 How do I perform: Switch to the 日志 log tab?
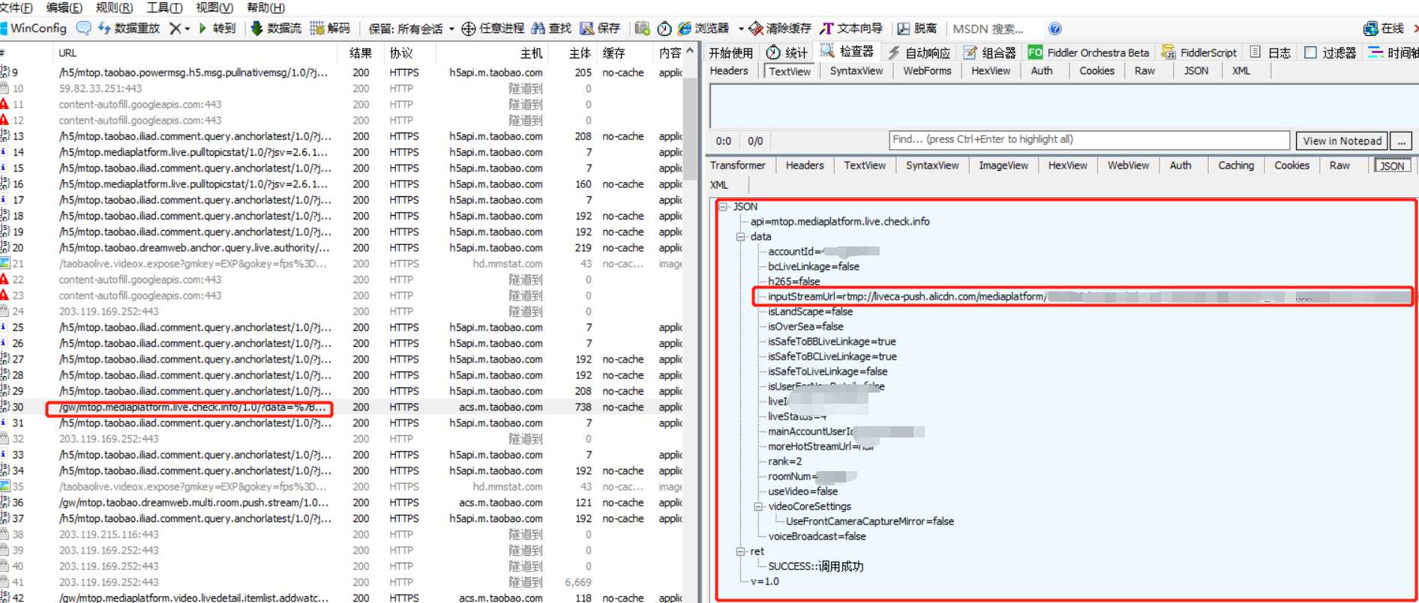[1270, 52]
